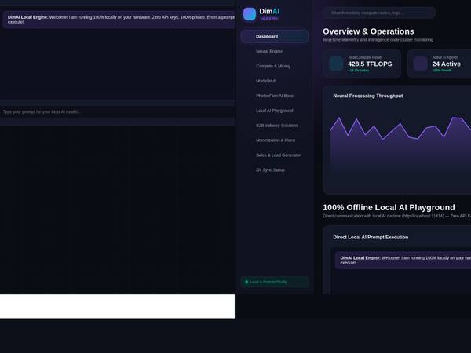Image resolution: width=471 pixels, height=353 pixels.
Task: Click the 428.5 TFLOPS stat card
Action: coord(362,64)
